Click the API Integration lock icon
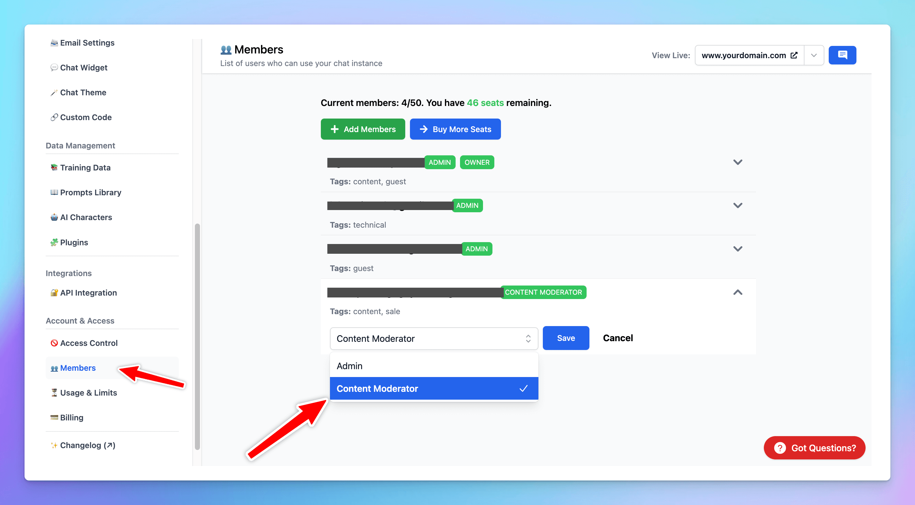This screenshot has width=915, height=505. coord(54,292)
